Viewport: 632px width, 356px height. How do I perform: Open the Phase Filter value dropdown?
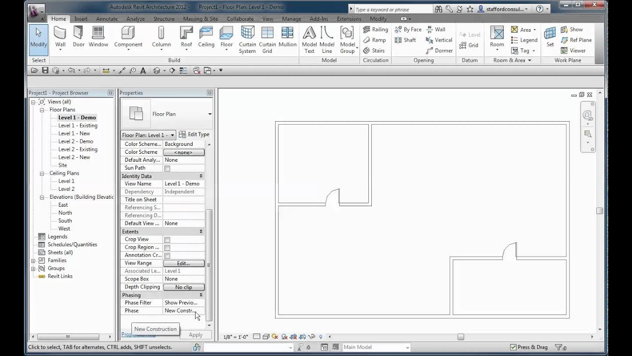[184, 303]
